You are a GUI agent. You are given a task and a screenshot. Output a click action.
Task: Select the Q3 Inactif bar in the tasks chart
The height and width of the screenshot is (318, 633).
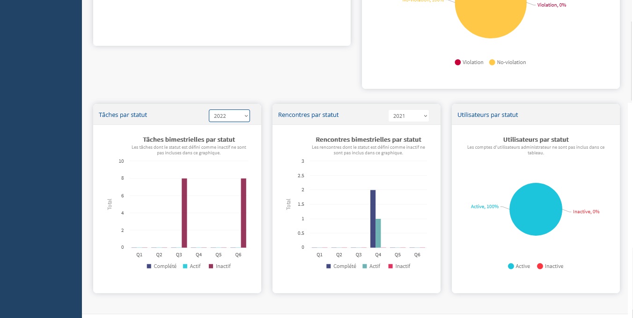coord(184,213)
